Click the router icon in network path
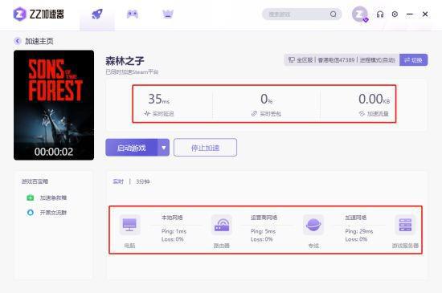442x293 pixels. click(222, 225)
